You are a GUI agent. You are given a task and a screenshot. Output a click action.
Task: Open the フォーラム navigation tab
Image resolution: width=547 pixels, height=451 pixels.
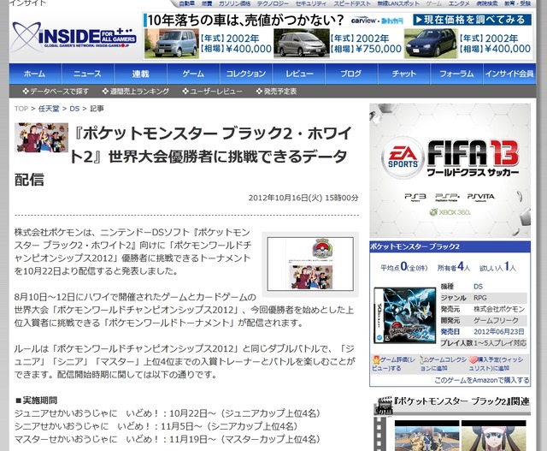456,74
